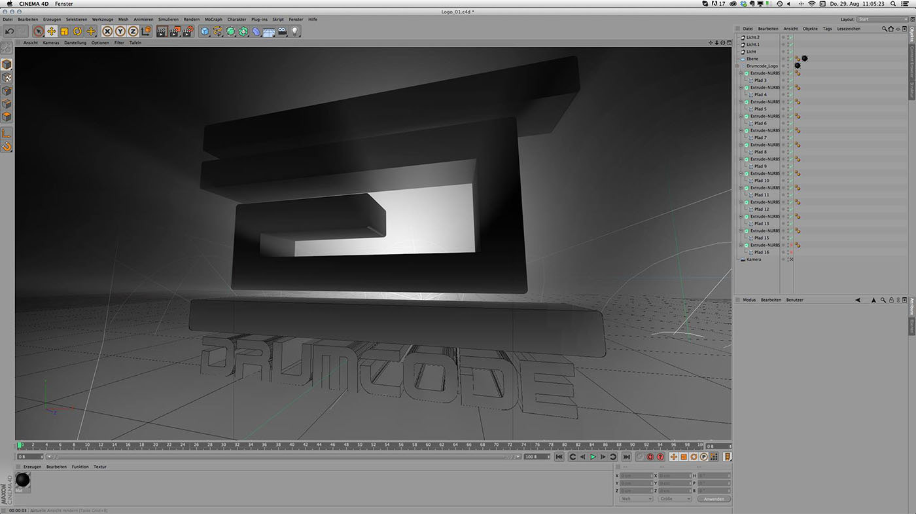This screenshot has height=514, width=916.
Task: Select the Rotate tool in the top toolbar
Action: pyautogui.click(x=78, y=31)
